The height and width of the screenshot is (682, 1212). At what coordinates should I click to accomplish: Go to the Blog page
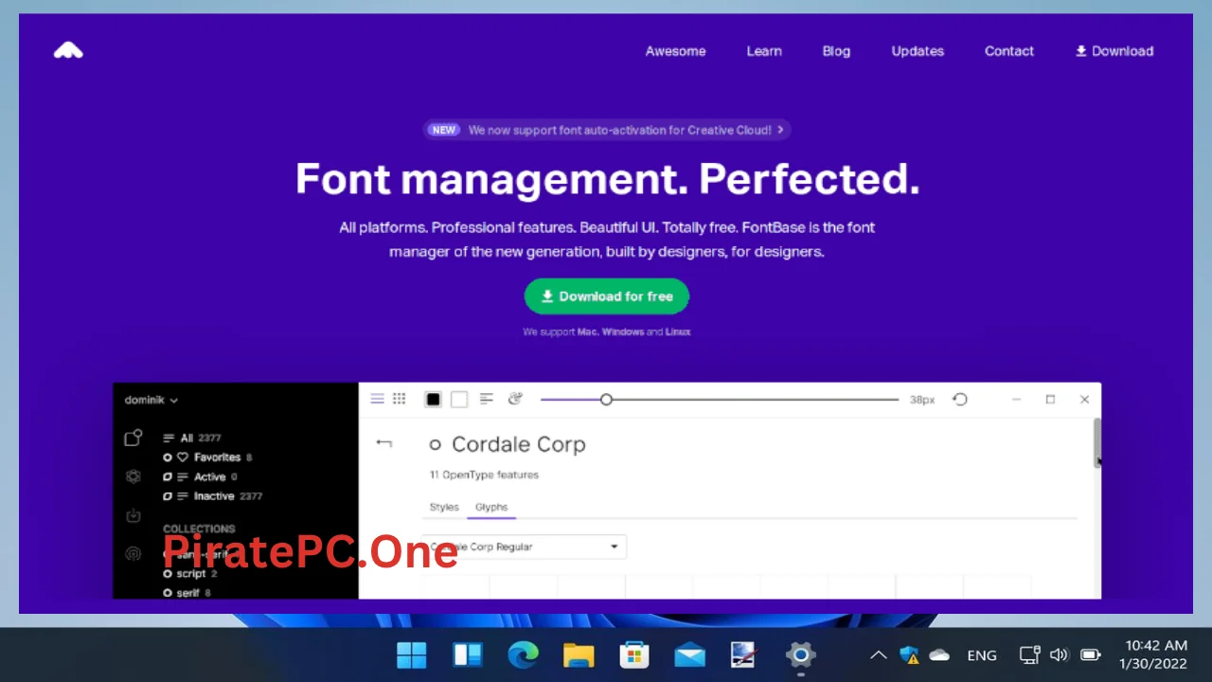tap(836, 51)
